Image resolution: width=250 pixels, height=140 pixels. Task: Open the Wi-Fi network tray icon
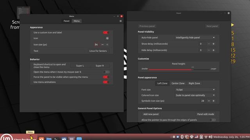(206, 136)
